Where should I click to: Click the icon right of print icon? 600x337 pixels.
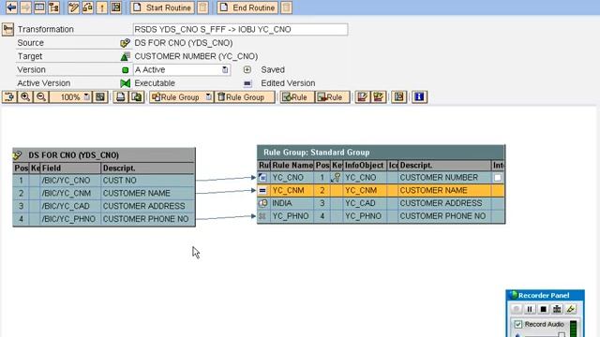[x=137, y=97]
